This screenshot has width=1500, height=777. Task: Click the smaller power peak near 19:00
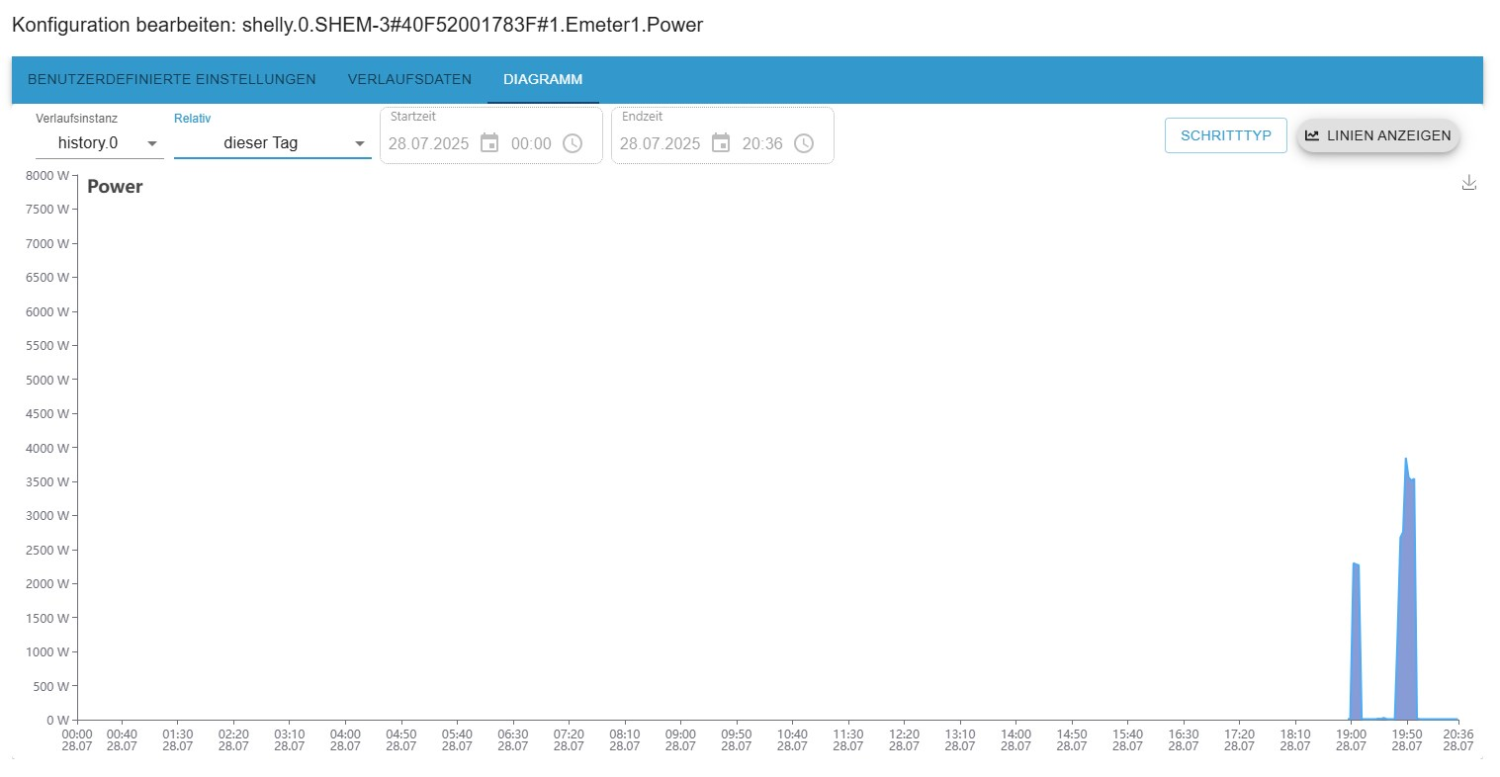1356,643
